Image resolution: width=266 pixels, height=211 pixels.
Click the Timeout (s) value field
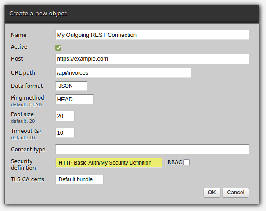coord(65,132)
